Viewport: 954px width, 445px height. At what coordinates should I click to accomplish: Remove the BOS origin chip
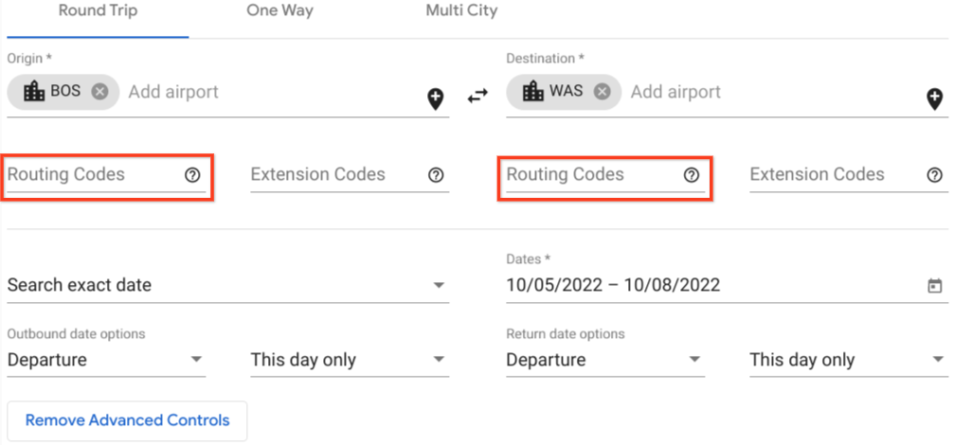[100, 92]
